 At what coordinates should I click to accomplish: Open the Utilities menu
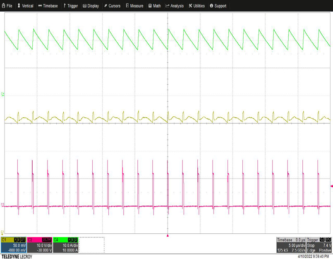tap(196, 6)
